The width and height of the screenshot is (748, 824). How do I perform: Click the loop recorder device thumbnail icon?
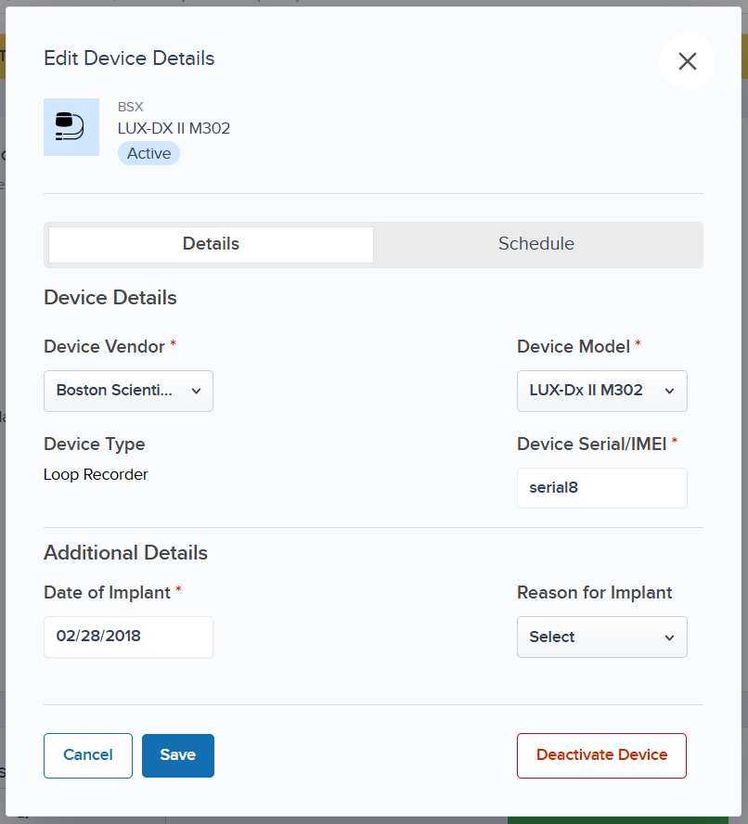tap(71, 126)
